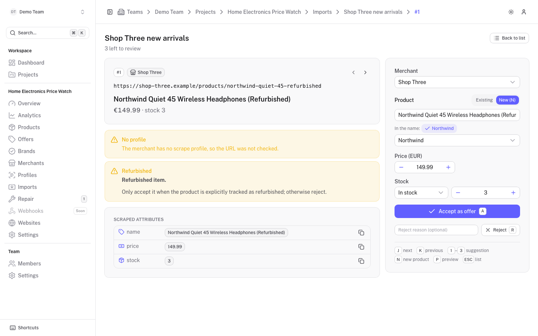Go to Merchants in sidebar
The height and width of the screenshot is (336, 538).
(47, 163)
